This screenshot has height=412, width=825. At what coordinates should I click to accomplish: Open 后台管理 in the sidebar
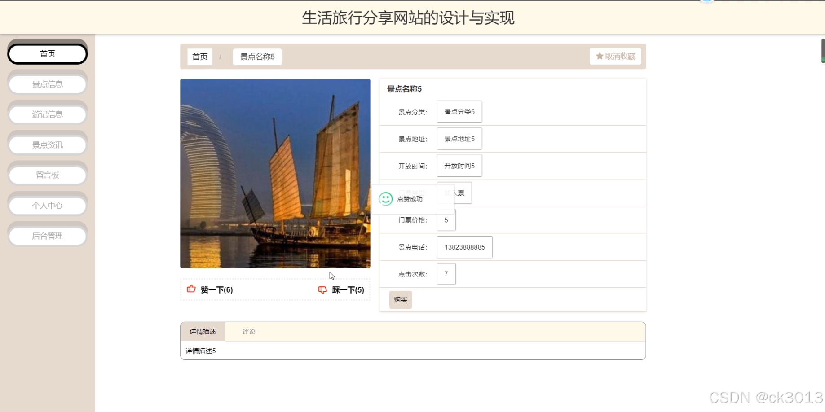pyautogui.click(x=48, y=236)
